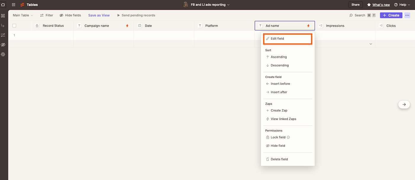This screenshot has height=180, width=415.
Task: Choose Delete field
Action: pos(288,159)
